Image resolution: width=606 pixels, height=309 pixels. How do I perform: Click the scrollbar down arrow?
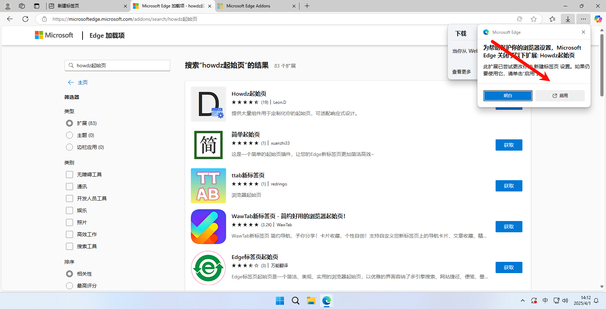[x=602, y=287]
